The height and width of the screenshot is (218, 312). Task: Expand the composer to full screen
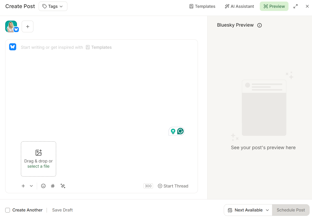pos(296,6)
